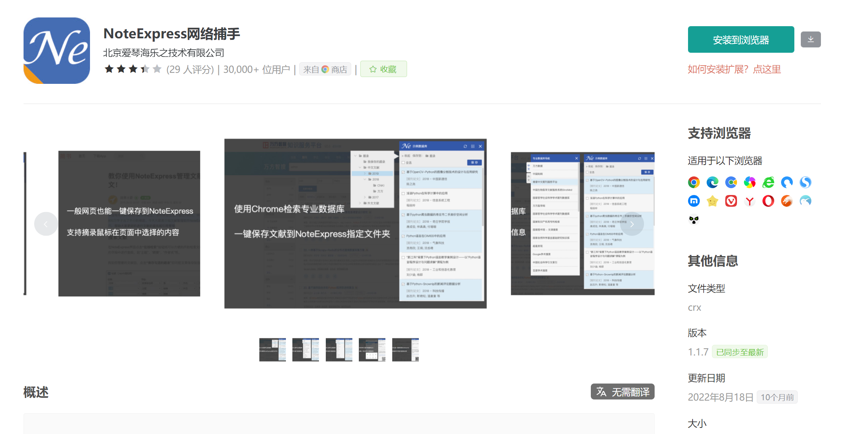Show previous carousel slide with left arrow
The height and width of the screenshot is (434, 857).
tap(46, 224)
